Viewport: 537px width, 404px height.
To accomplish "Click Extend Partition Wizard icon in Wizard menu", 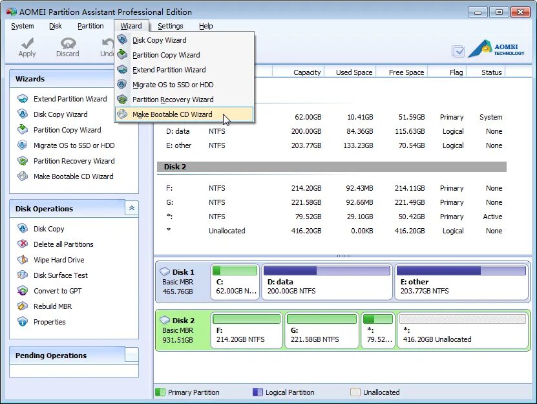I will [122, 70].
